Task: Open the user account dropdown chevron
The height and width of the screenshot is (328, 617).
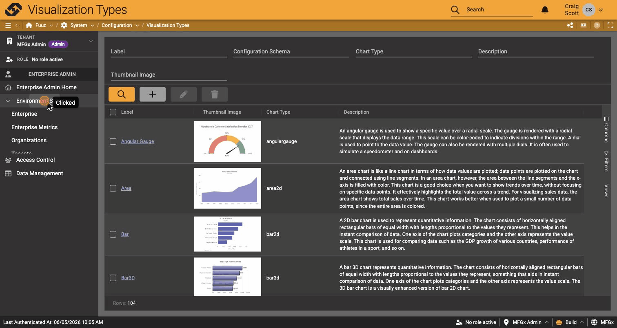Action: point(601,10)
